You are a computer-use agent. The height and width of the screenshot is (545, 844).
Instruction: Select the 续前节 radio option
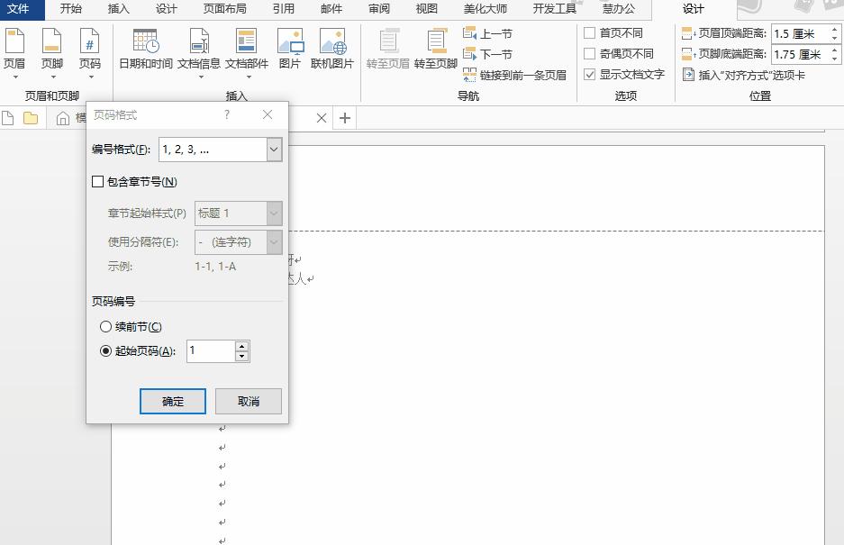[105, 326]
